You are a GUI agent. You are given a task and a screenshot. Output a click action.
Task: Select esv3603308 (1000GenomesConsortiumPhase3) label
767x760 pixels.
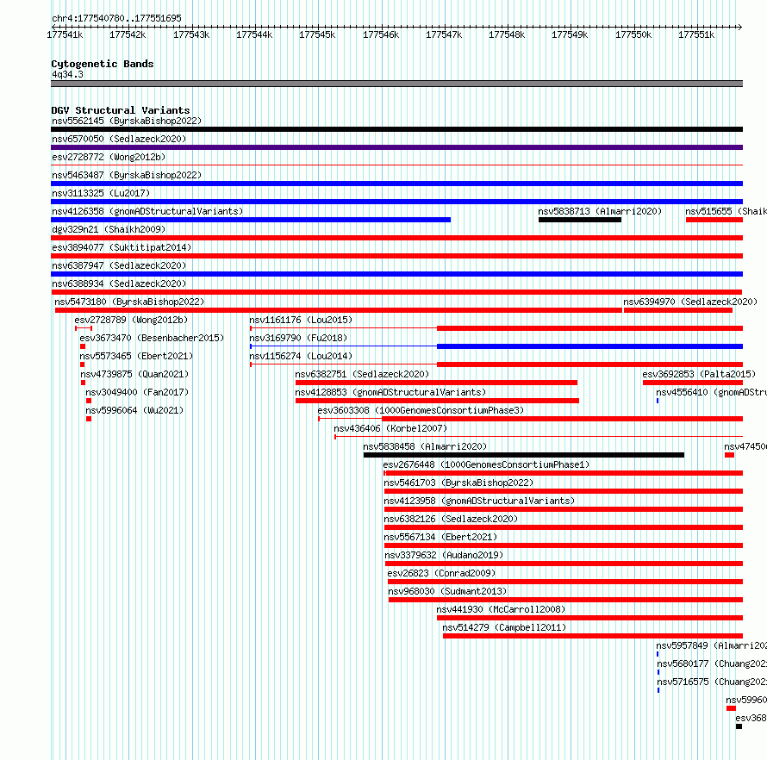tap(421, 410)
